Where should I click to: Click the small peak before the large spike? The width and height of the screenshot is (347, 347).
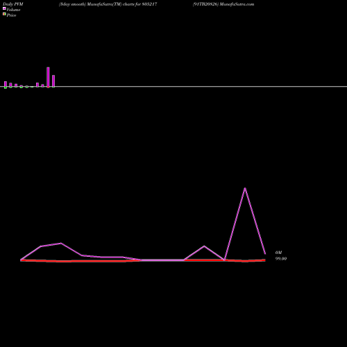(x=204, y=246)
